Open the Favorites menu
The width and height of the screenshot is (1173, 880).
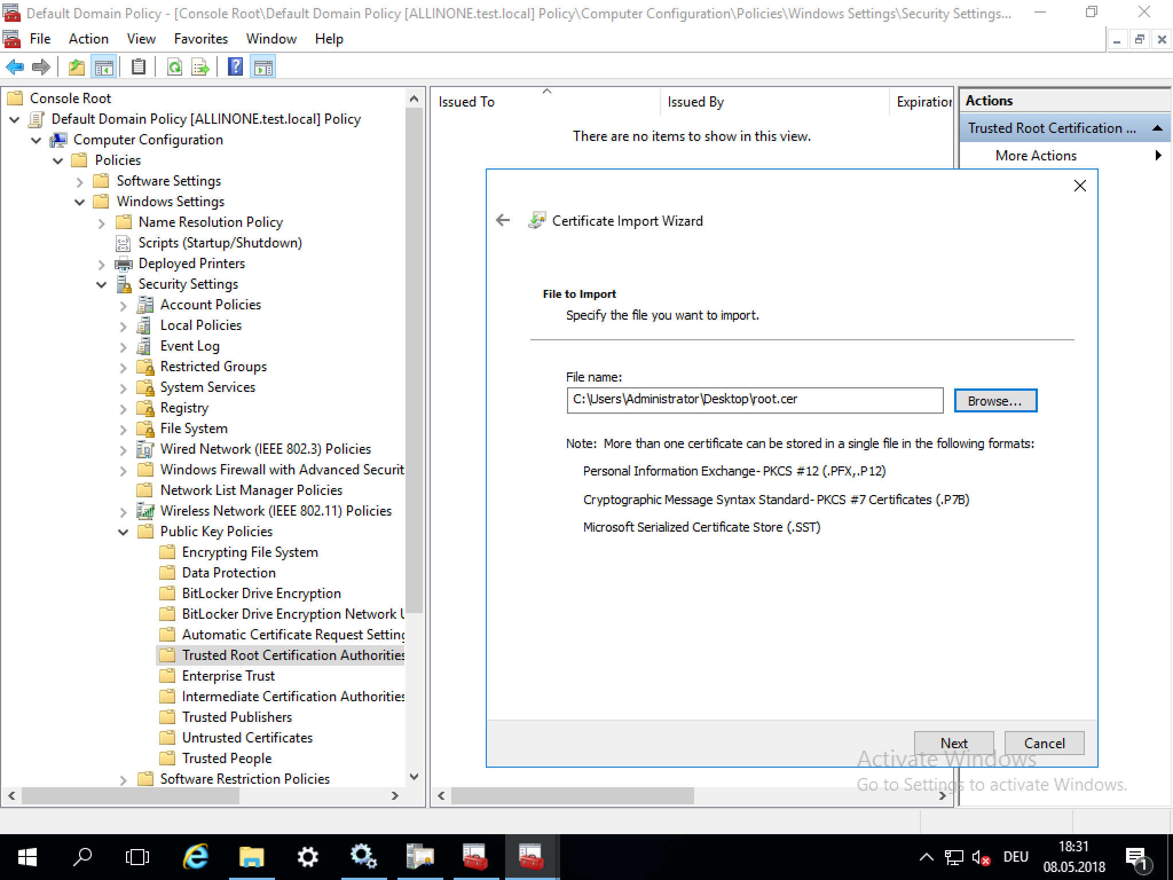click(200, 39)
